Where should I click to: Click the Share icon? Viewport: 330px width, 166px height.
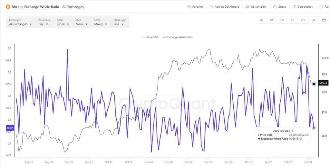[275, 7]
